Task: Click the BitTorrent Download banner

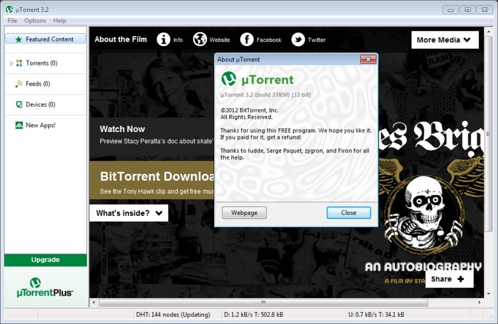Action: point(152,181)
